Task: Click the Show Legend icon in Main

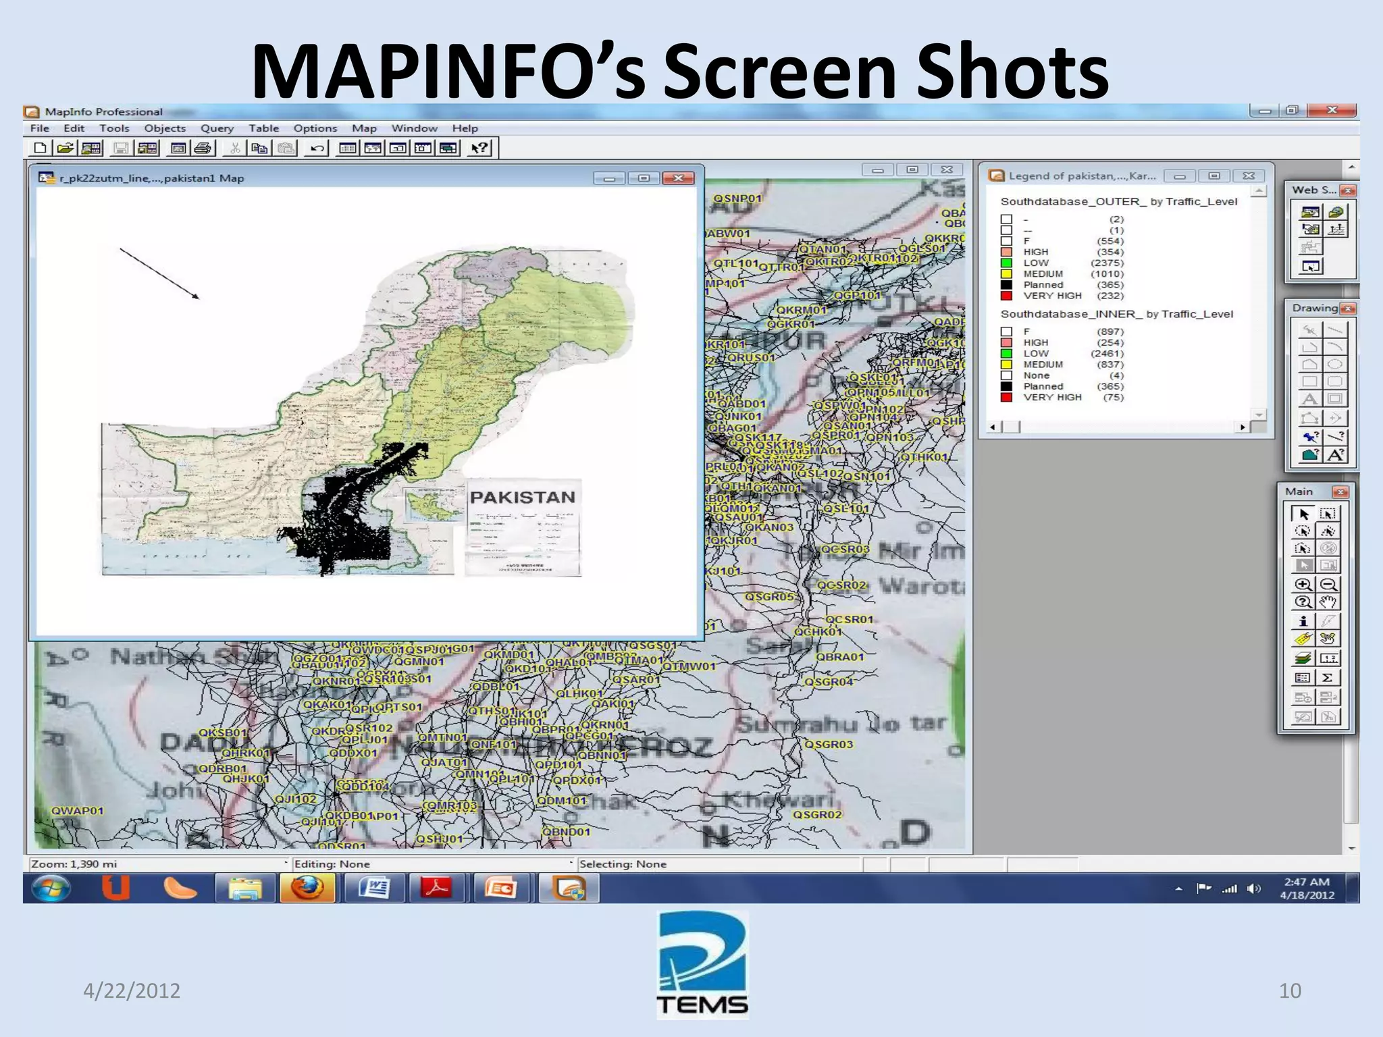Action: (x=1303, y=677)
